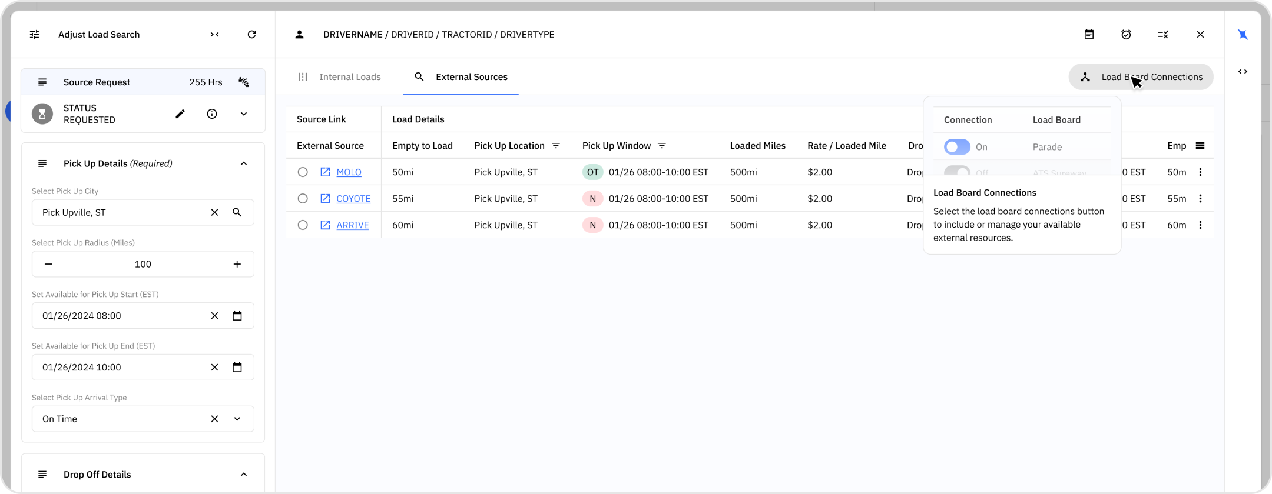
Task: Open the MOLO source link
Action: click(x=349, y=172)
